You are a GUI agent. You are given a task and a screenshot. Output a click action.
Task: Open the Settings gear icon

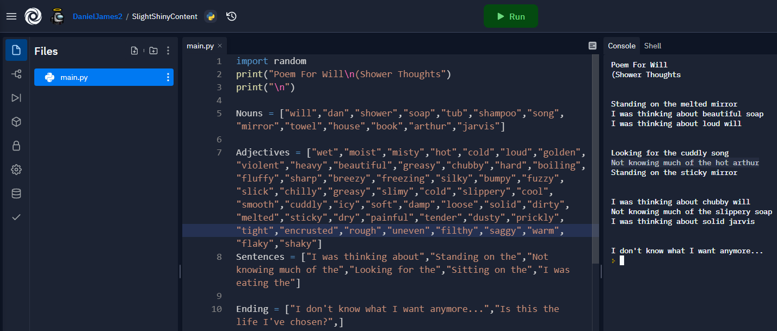[16, 170]
